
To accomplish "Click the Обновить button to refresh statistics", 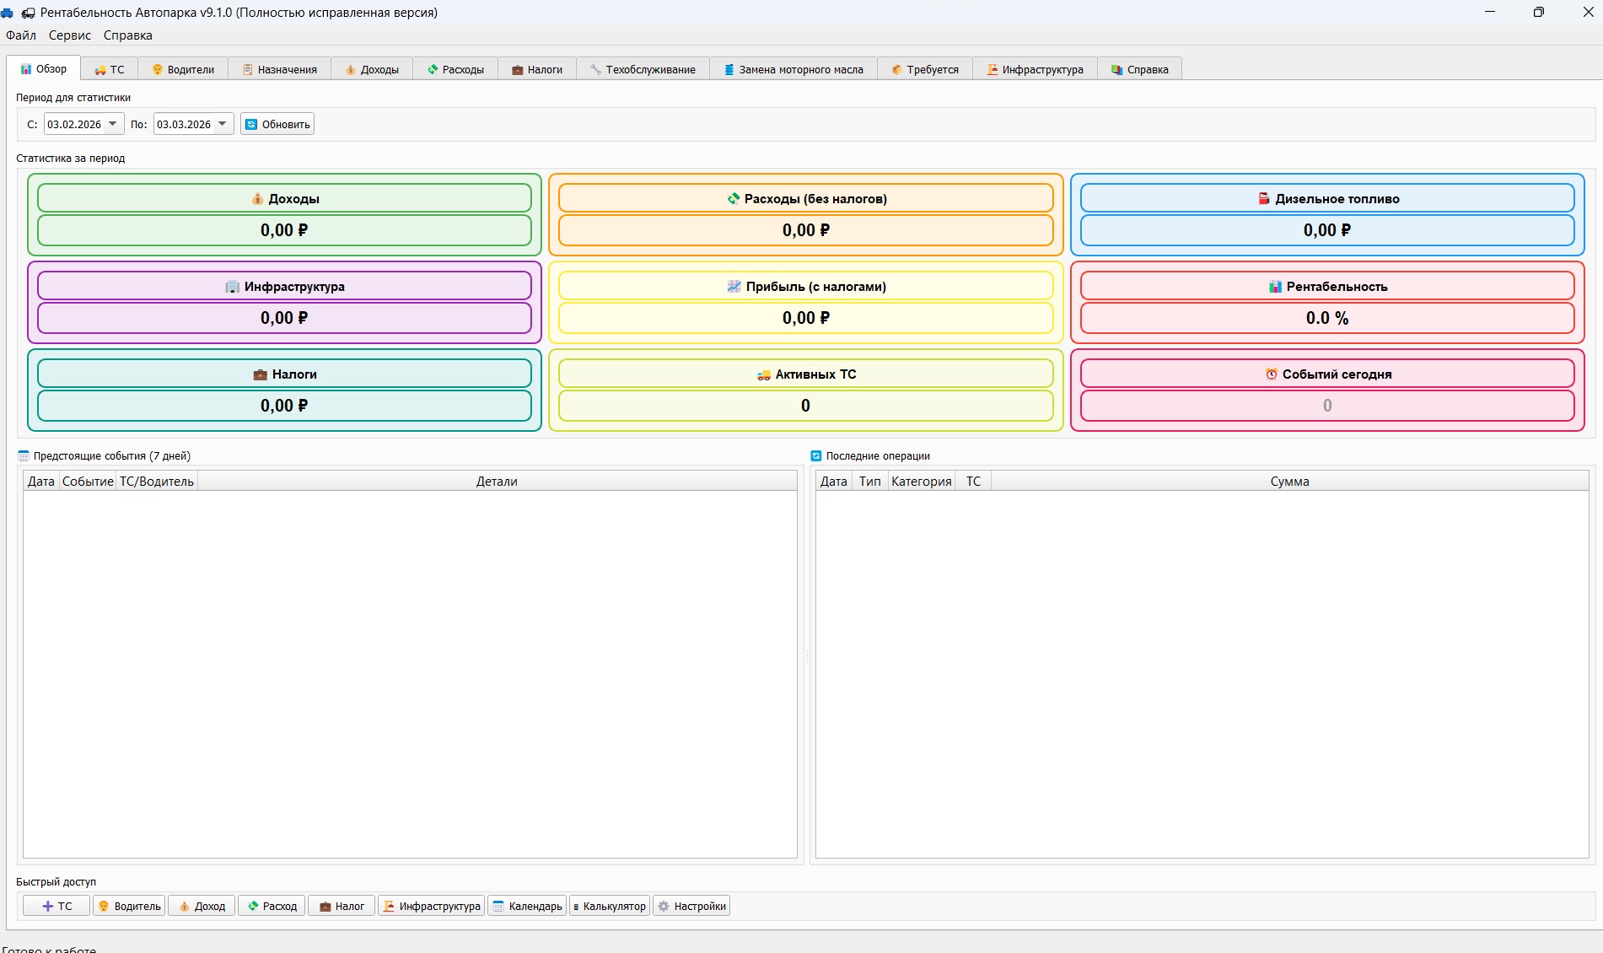I will pos(277,124).
